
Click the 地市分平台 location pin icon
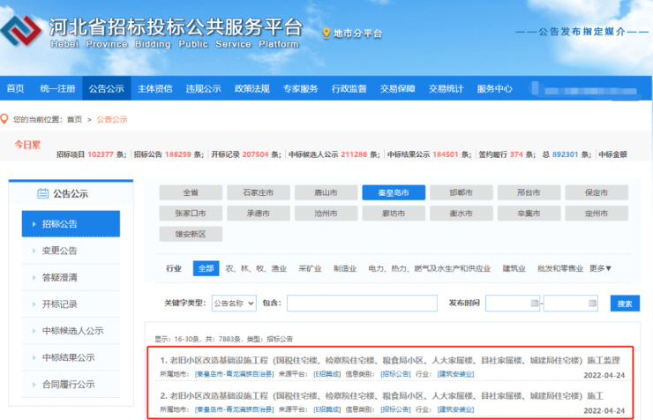coord(326,34)
